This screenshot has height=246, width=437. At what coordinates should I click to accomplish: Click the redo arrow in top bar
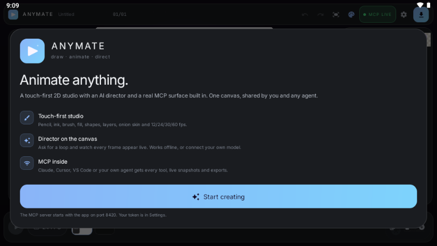(321, 15)
